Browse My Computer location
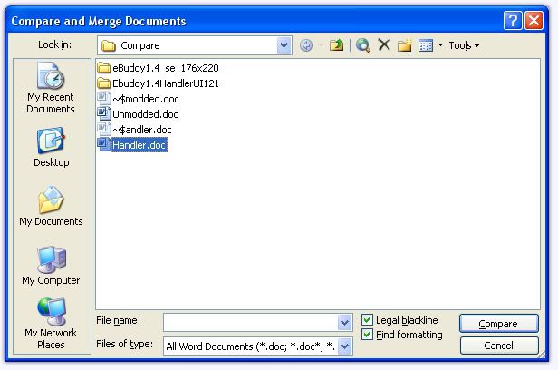Viewport: 558px width, 370px height. [x=51, y=266]
